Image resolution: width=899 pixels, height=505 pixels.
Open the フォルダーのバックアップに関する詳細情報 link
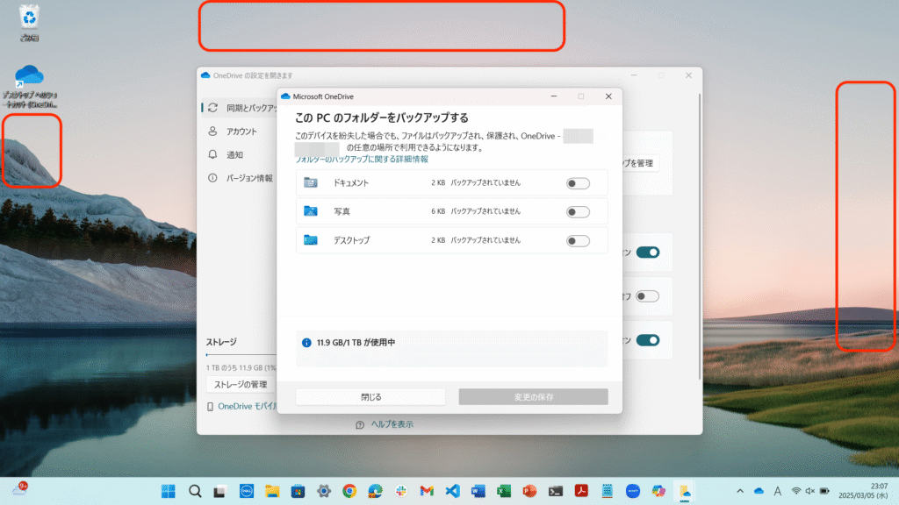click(362, 160)
